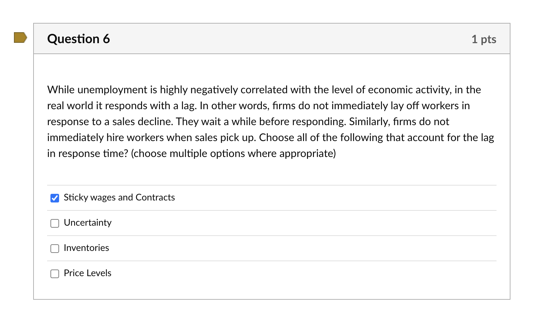Click the 1 pts point value label
The image size is (537, 309).
[484, 39]
